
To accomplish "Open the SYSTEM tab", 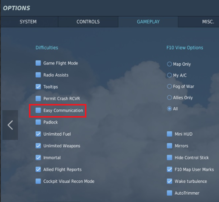I will click(x=29, y=22).
